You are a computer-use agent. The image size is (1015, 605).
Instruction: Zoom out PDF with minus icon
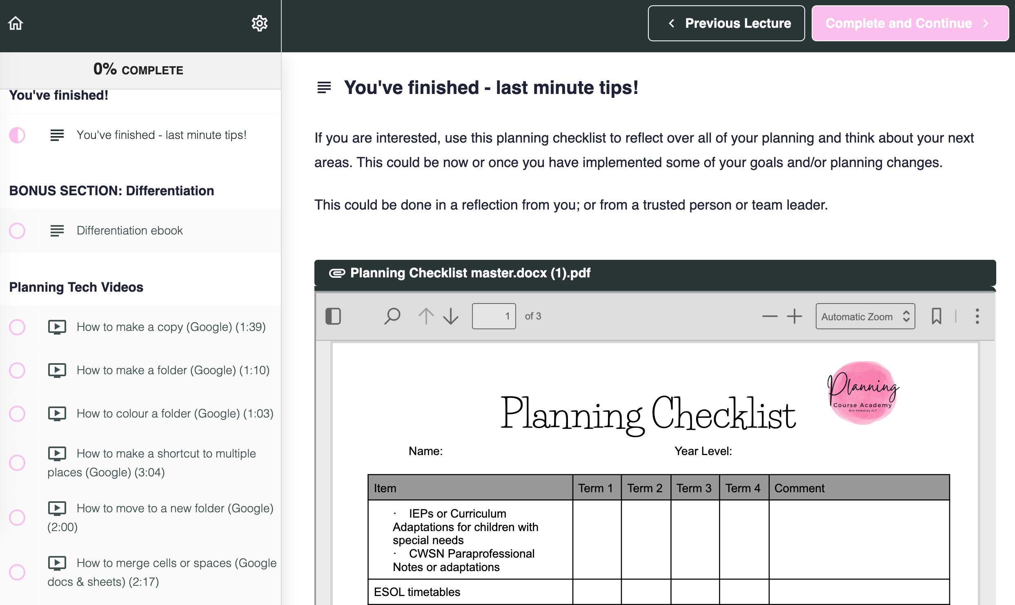(x=770, y=316)
